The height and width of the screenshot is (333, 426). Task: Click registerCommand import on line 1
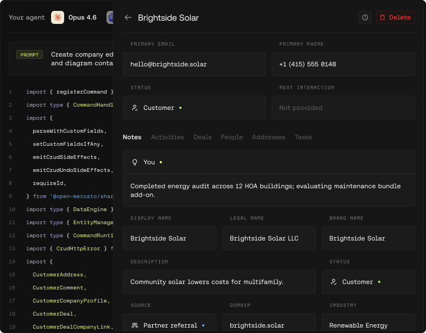pyautogui.click(x=82, y=92)
